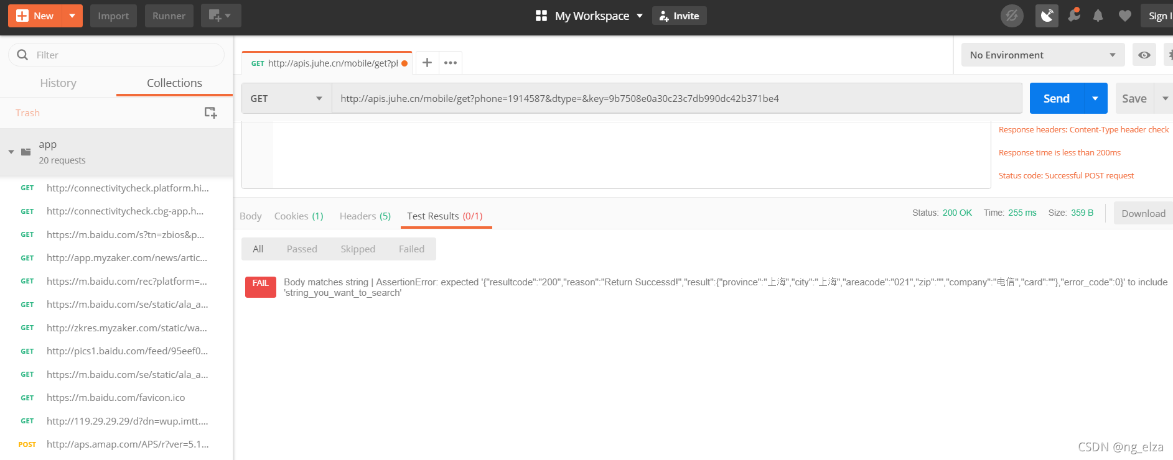Screen dimensions: 1173x460
Task: Switch to the Headers tab
Action: 365,216
